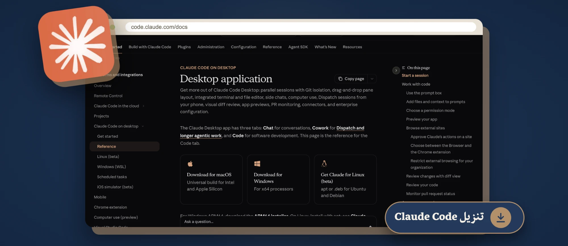Screen dimensions: 568x246
Task: Collapse Claude Code on desktop section
Action: pyautogui.click(x=143, y=126)
